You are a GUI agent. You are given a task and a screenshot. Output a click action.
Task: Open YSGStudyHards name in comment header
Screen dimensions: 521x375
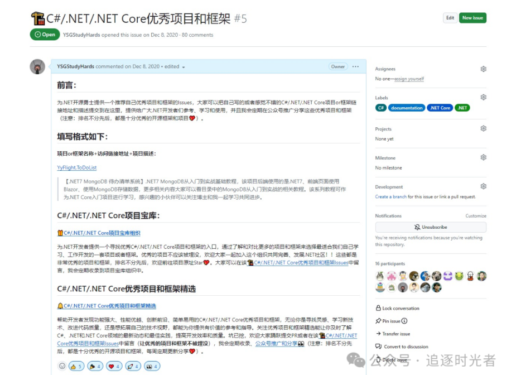75,66
